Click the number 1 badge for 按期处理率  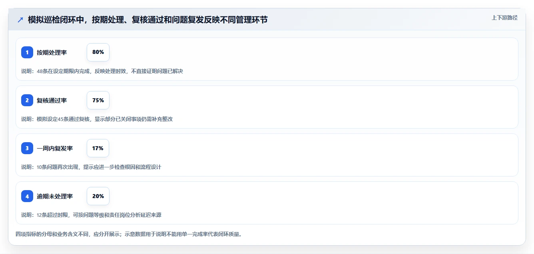coord(27,52)
